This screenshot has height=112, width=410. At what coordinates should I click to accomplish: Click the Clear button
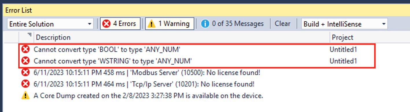[282, 24]
